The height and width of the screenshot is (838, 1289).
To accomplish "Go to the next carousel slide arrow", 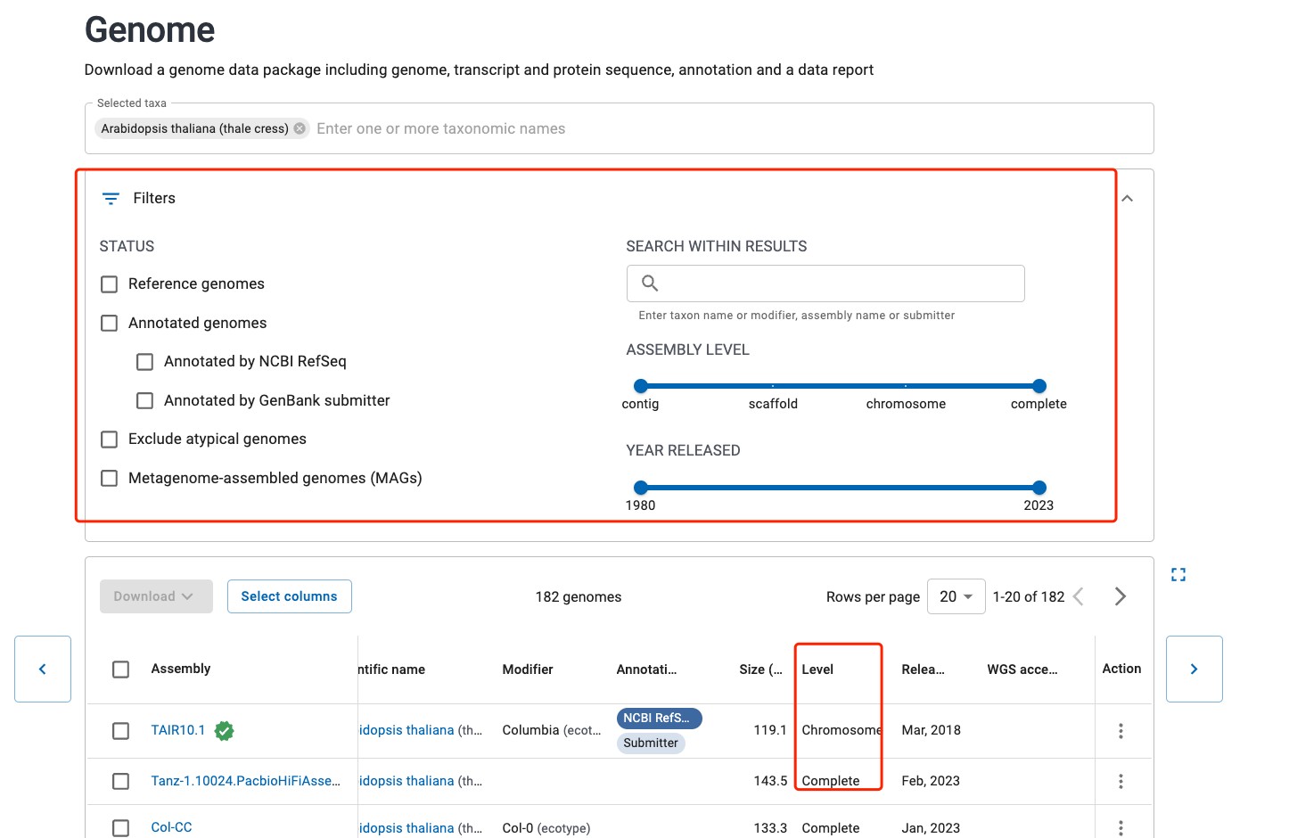I will (1195, 669).
